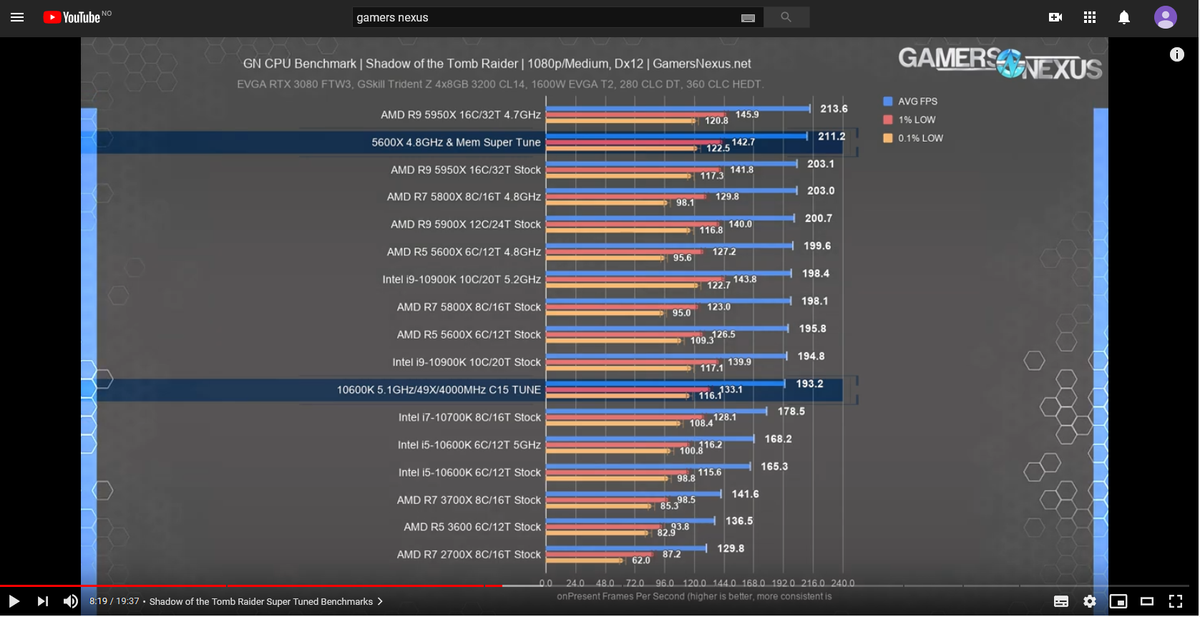
Task: Click the AMD R9 5950X 16C/32T 4.7GHz label
Action: 461,115
